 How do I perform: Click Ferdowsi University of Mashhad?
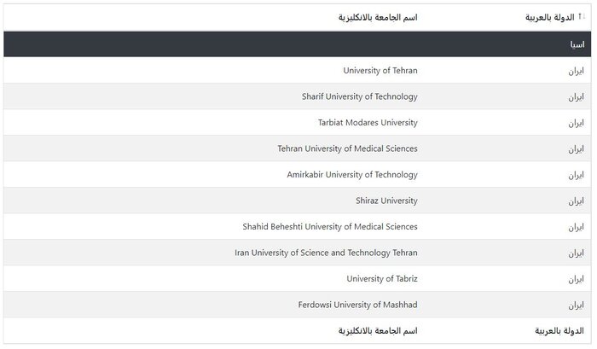click(x=358, y=305)
